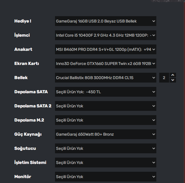Click the chevron arrow on Hediye I dropdown

[153, 21]
